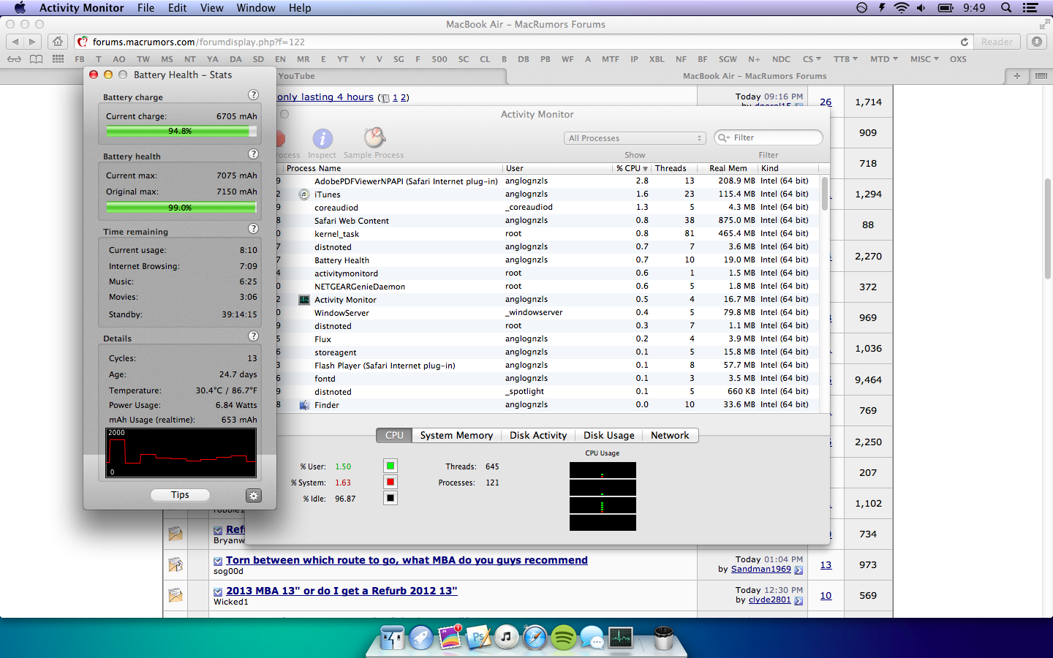Expand MISC bookmarks folder dropdown
The width and height of the screenshot is (1053, 658).
point(924,59)
